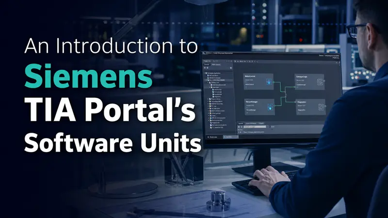Click the right-side icon in project tree toolbar
Screen dimensions: 388x218
tap(231, 68)
